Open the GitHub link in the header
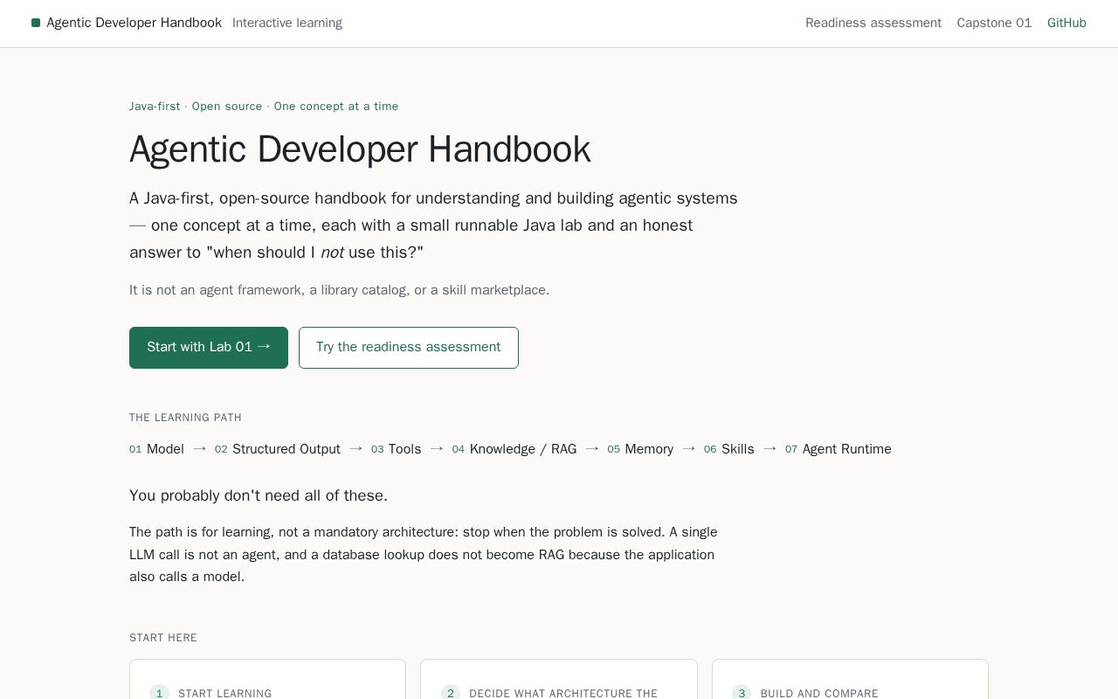This screenshot has height=699, width=1118. coord(1066,23)
